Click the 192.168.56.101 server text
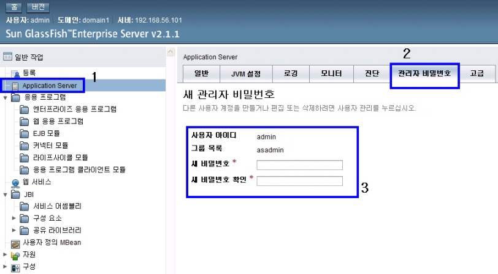Image resolution: width=498 pixels, height=274 pixels. click(158, 20)
